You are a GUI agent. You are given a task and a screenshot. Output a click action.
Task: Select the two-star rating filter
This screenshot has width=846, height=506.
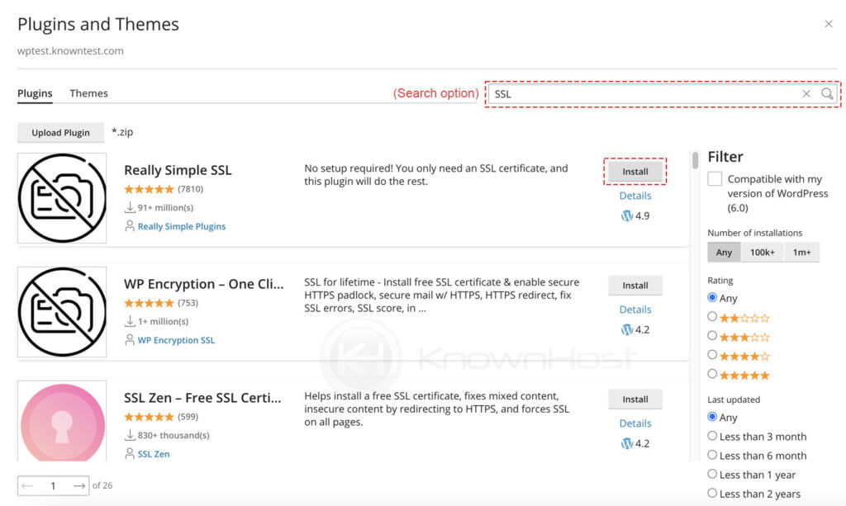tap(712, 317)
